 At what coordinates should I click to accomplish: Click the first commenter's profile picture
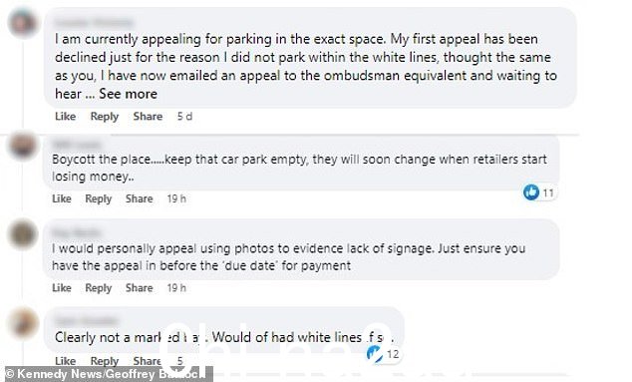click(x=23, y=22)
